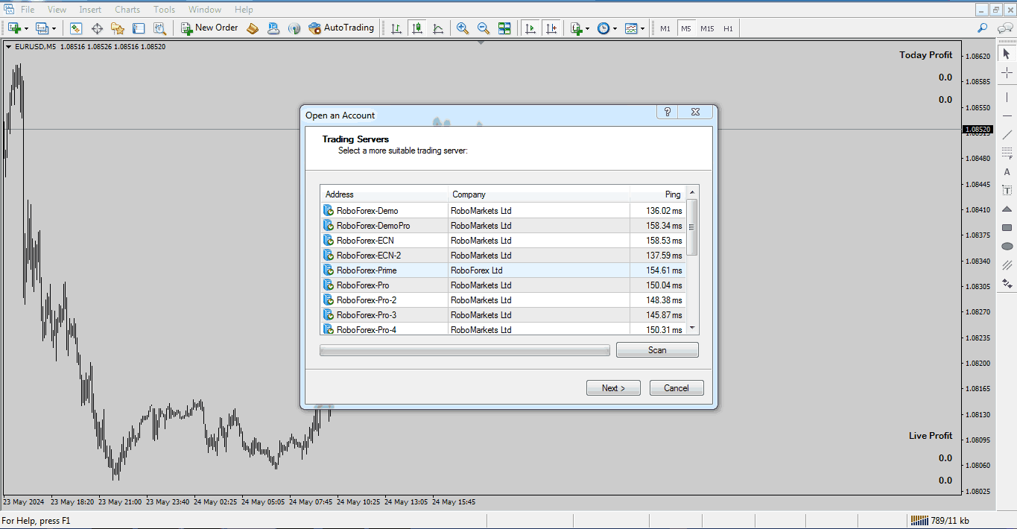Select the RoboForex-Pro-3 server row

pos(504,315)
